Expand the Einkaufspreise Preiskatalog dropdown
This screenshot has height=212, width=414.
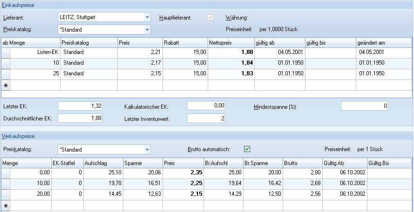(x=147, y=29)
